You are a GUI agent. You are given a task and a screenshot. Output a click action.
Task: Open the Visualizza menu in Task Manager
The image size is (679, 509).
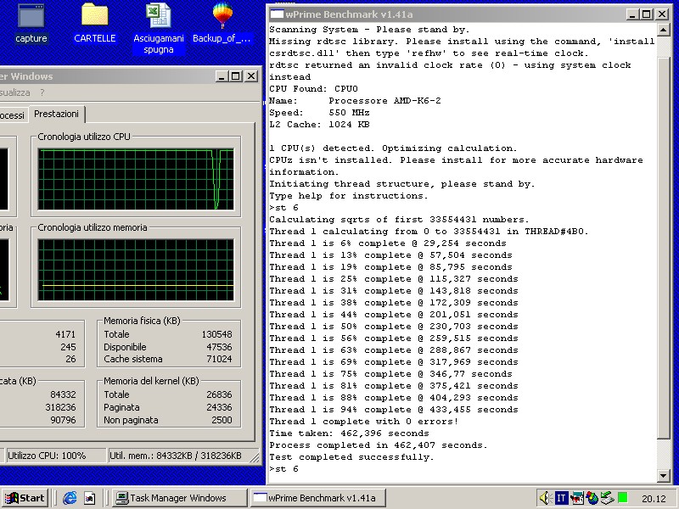coord(14,92)
